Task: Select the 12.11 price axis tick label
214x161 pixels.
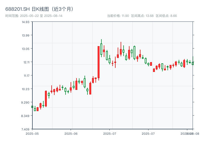Action: [x=25, y=62]
